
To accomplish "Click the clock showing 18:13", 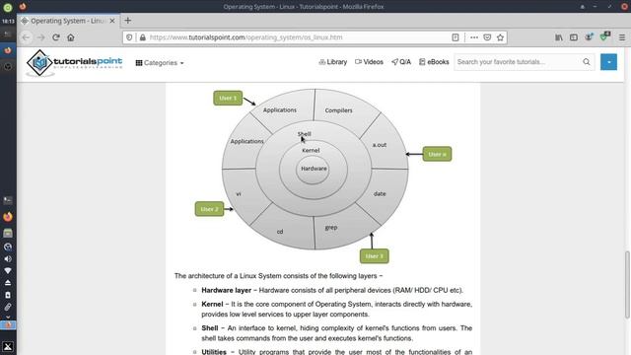I will [8, 21].
